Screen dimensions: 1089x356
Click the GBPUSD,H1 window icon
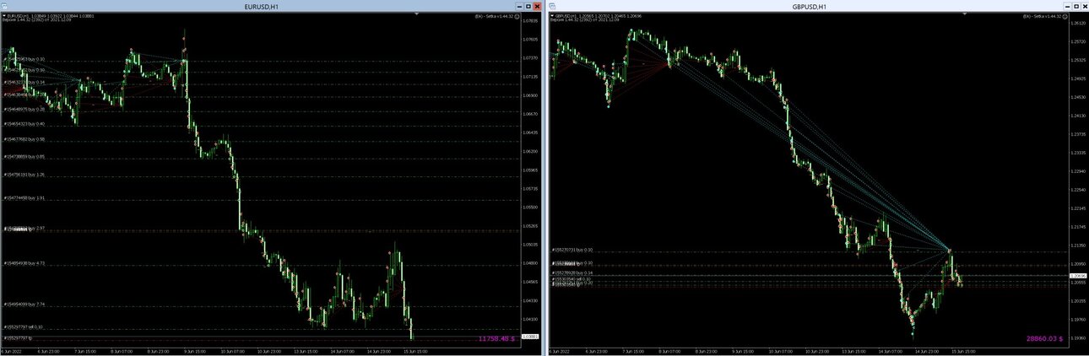click(x=553, y=6)
